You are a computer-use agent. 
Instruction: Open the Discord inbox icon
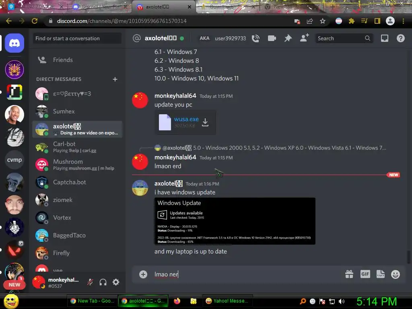(384, 38)
